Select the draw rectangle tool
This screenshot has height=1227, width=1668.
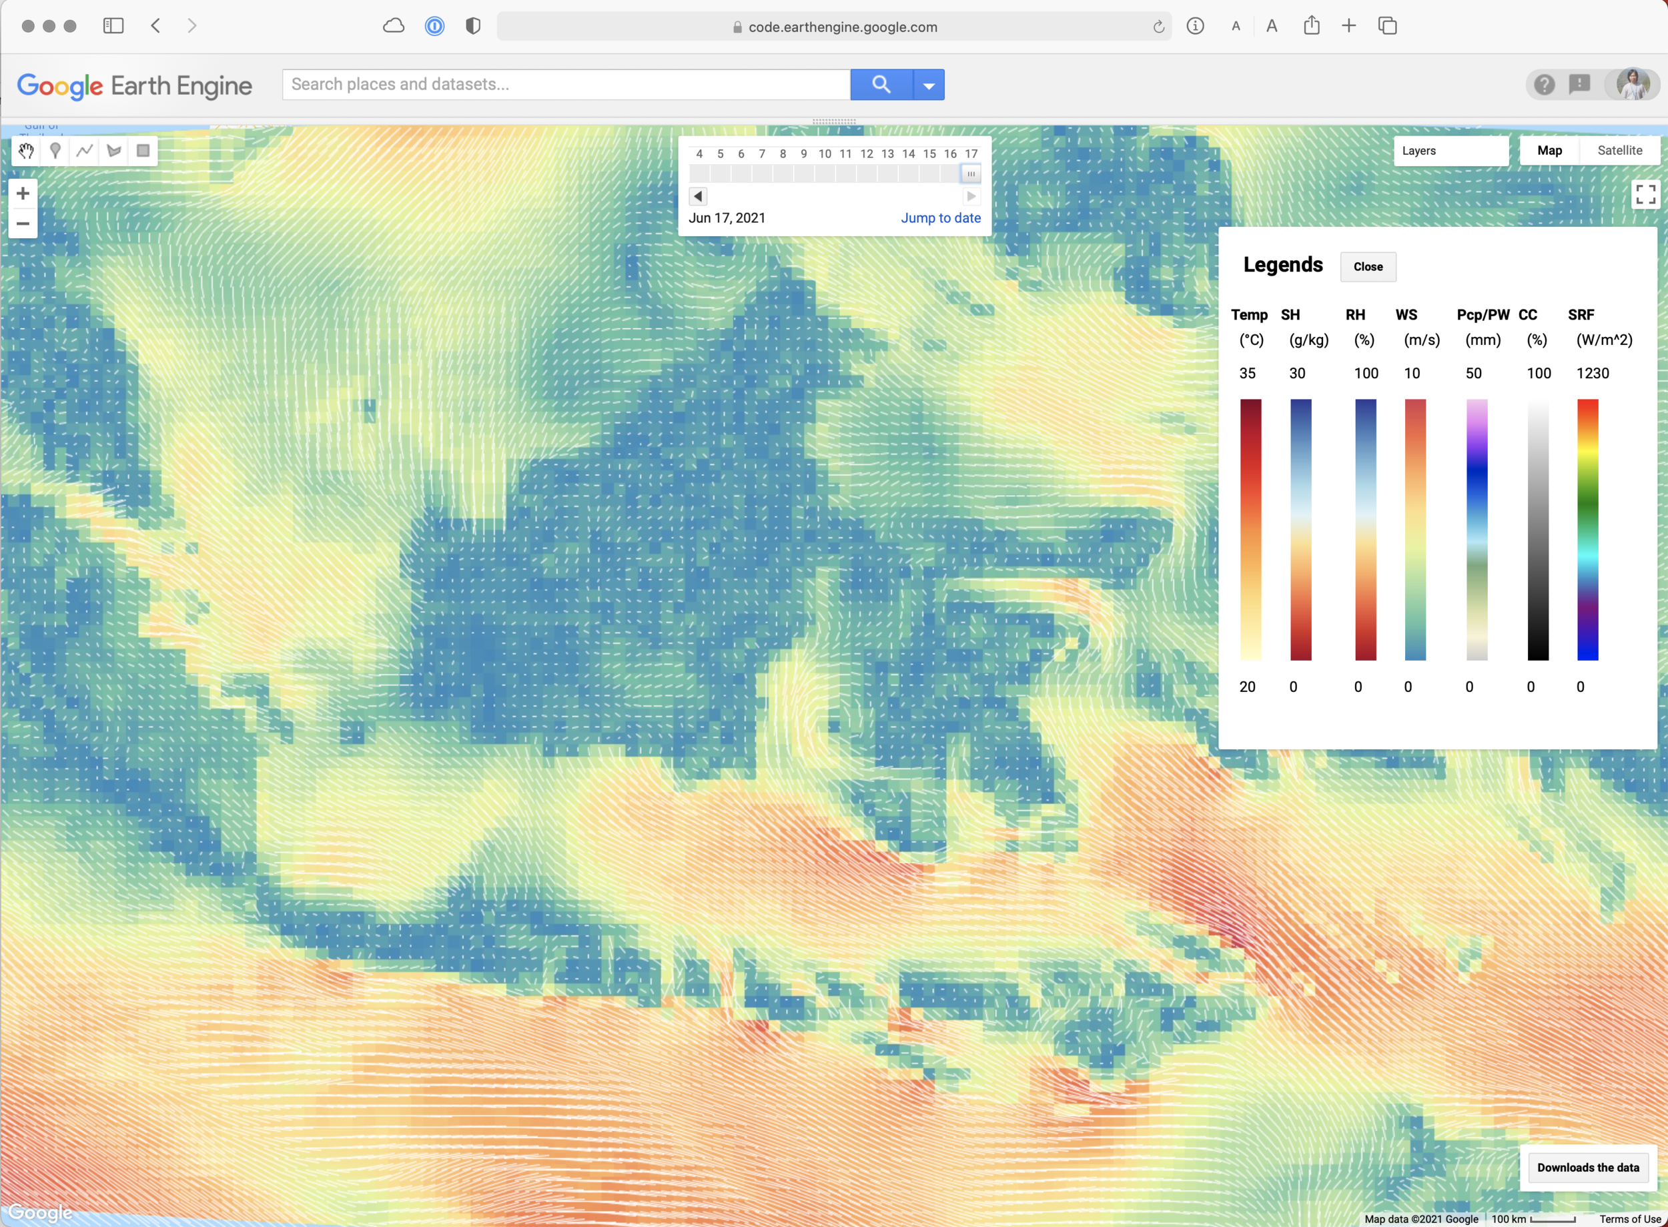(x=143, y=151)
